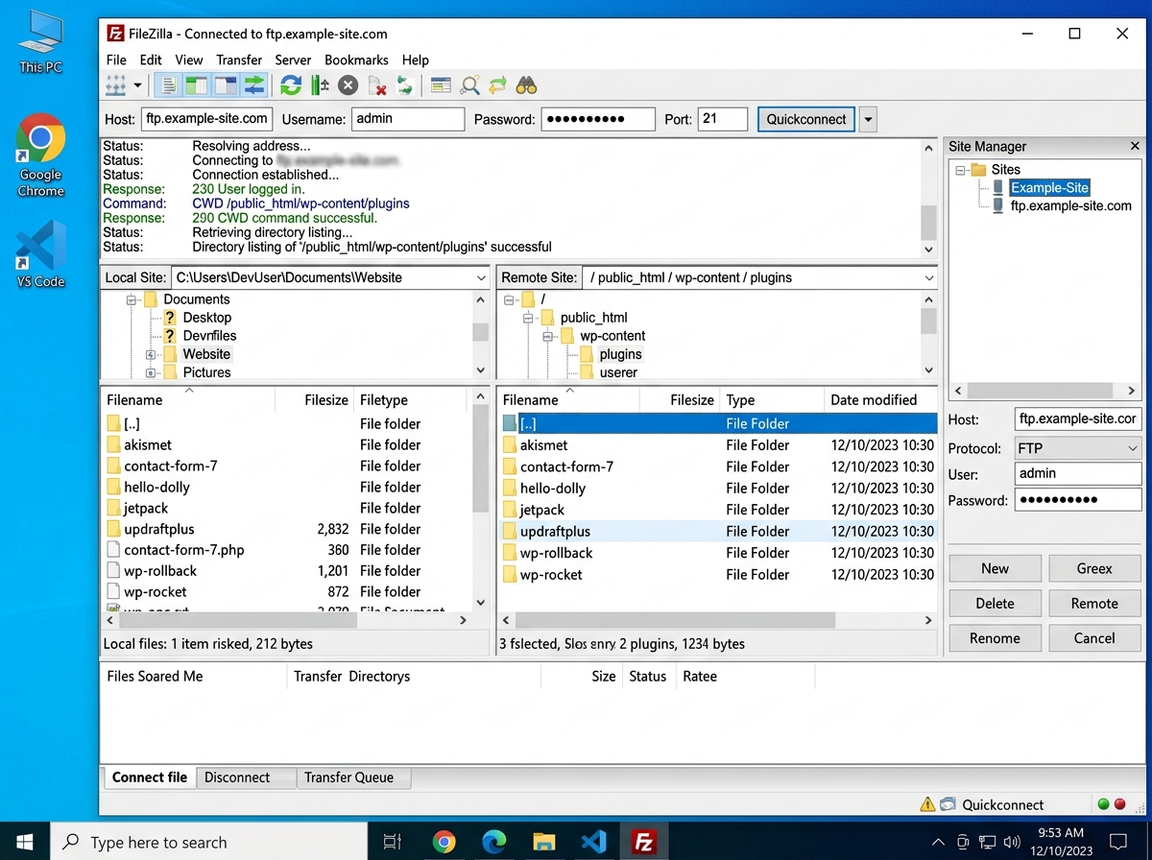Viewport: 1152px width, 860px height.
Task: Open the Help menu
Action: point(416,60)
